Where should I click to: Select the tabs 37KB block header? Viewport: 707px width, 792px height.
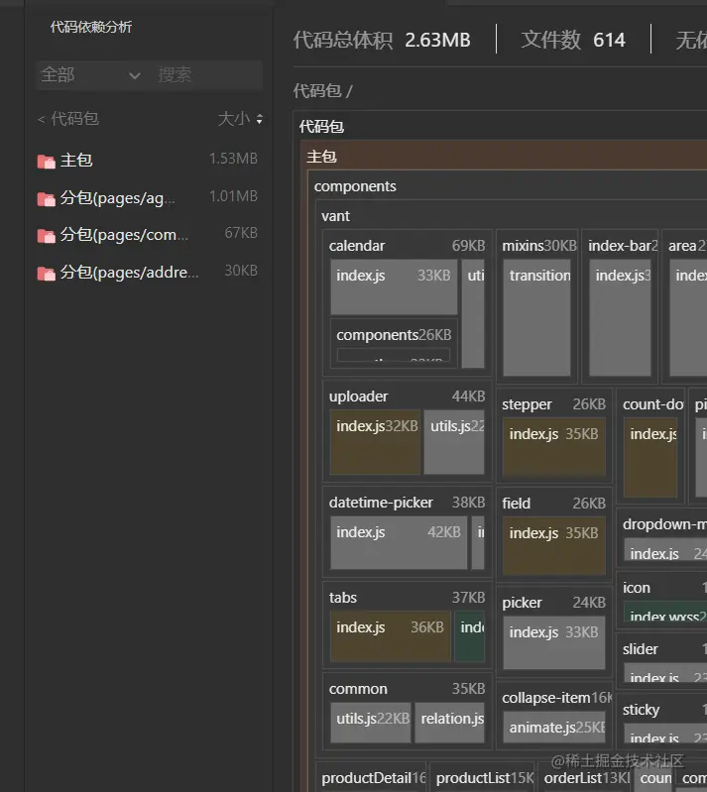408,598
